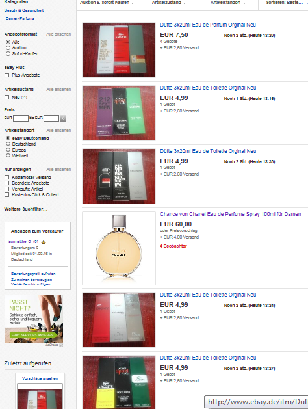Open the 212 VIP perfume set thumbnail
The image size is (308, 409).
(x=119, y=50)
